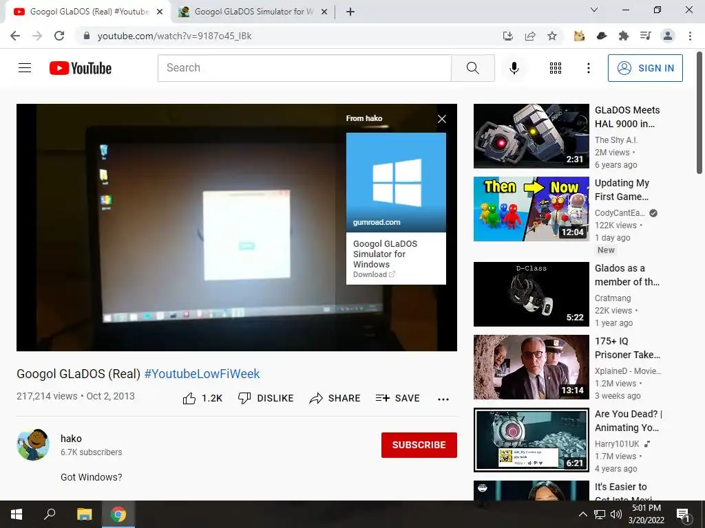Click the search magnifier button
705x528 pixels.
point(472,68)
